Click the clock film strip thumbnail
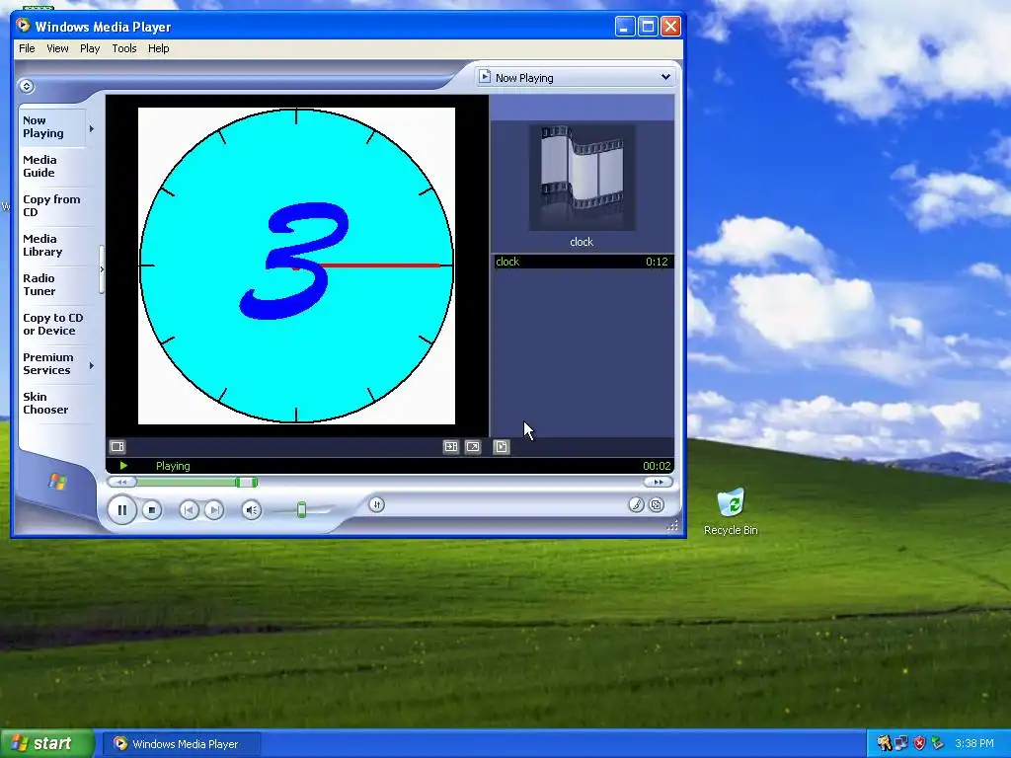The image size is (1011, 758). [582, 178]
